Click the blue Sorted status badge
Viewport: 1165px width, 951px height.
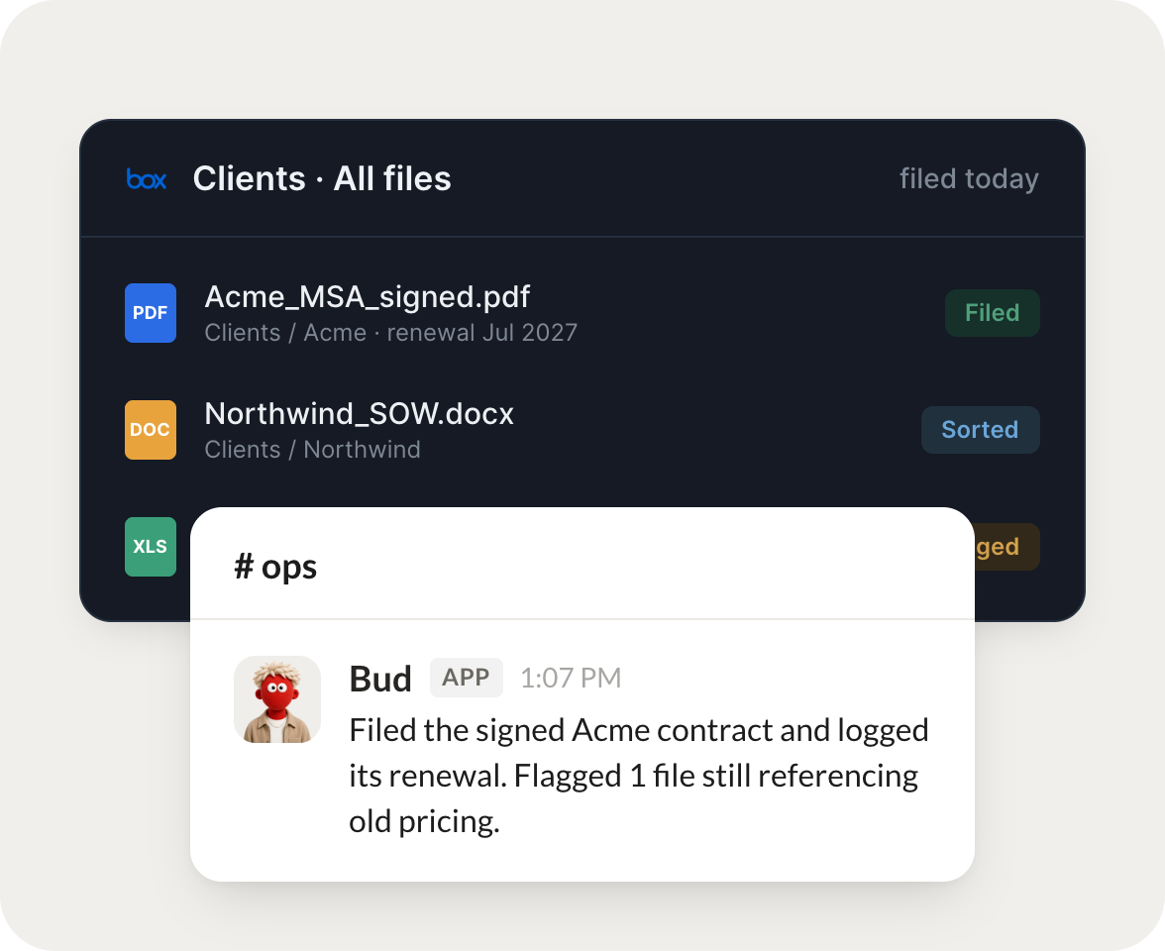coord(980,430)
